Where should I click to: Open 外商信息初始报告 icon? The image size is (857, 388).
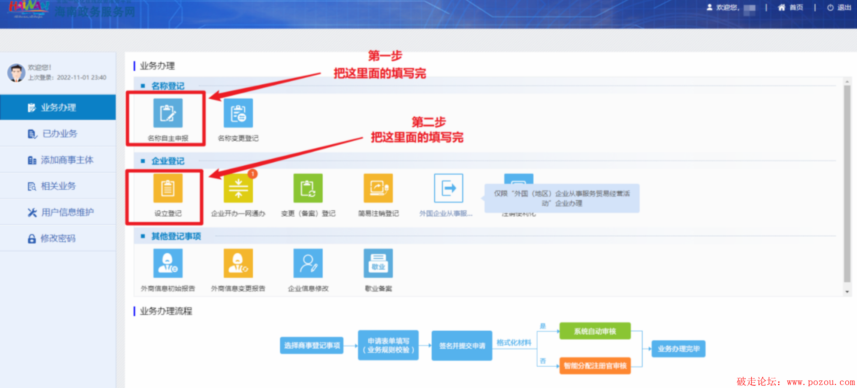tap(168, 263)
